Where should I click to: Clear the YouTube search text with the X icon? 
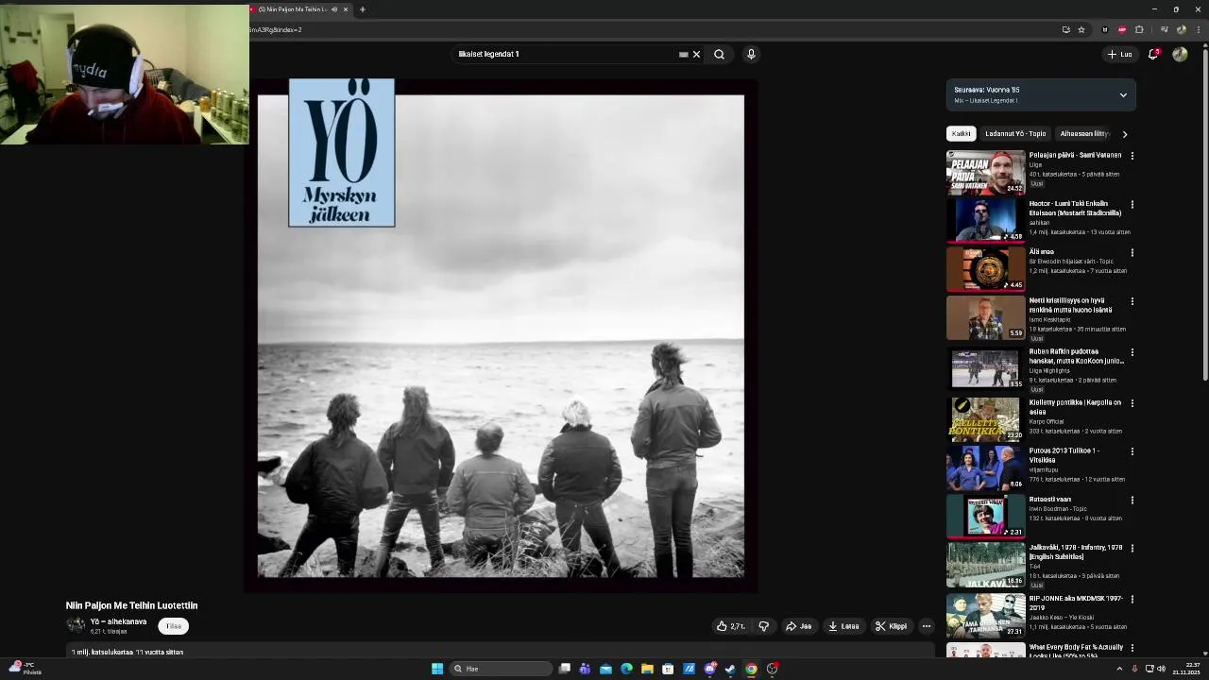(697, 55)
